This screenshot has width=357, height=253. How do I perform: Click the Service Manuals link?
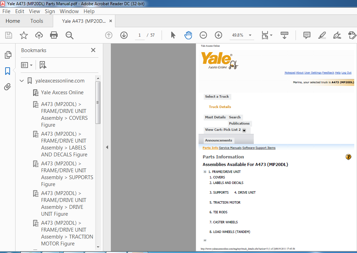[230, 148]
